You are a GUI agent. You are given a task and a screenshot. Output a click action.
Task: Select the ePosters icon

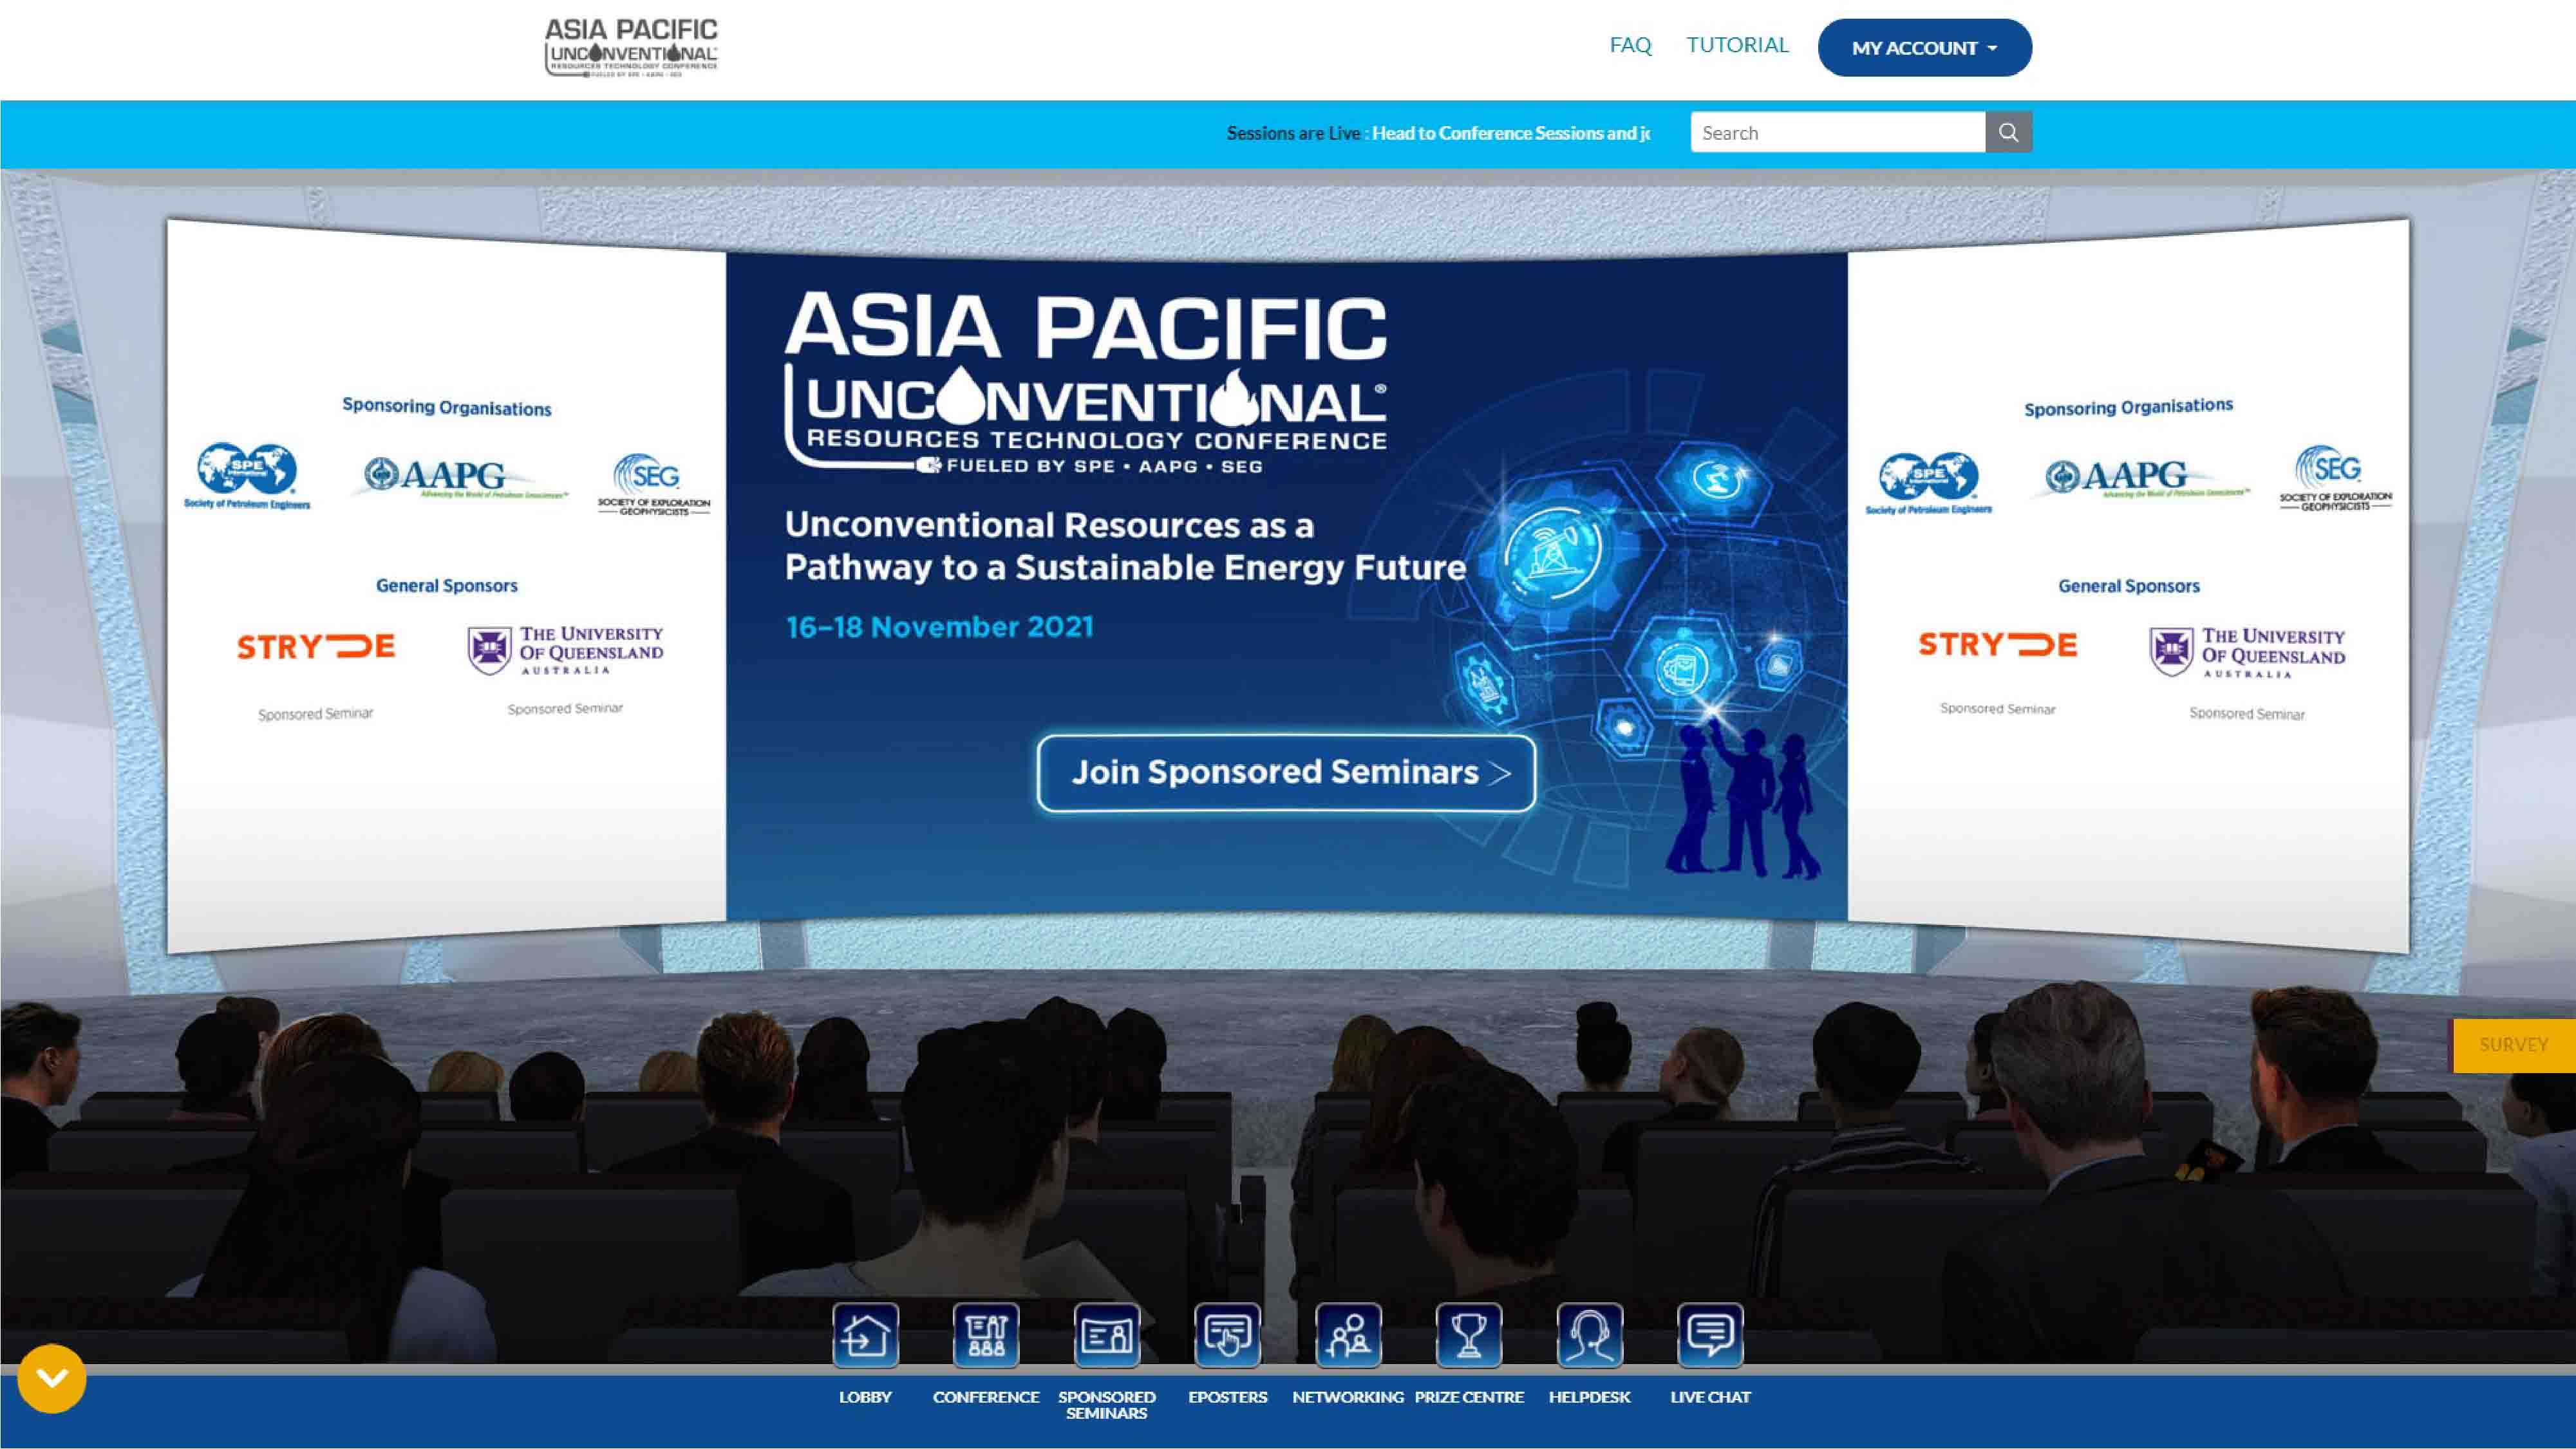pos(1227,1335)
